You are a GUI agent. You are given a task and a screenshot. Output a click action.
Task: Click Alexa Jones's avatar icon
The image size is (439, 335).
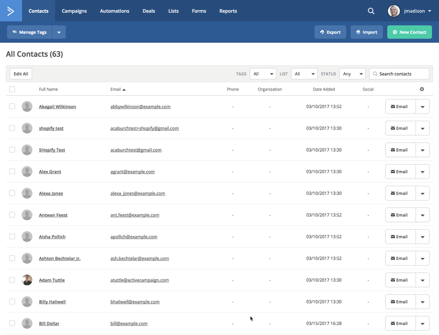[27, 193]
